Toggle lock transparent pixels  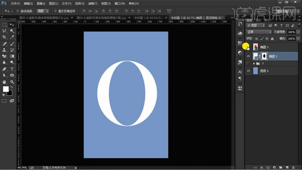click(257, 39)
